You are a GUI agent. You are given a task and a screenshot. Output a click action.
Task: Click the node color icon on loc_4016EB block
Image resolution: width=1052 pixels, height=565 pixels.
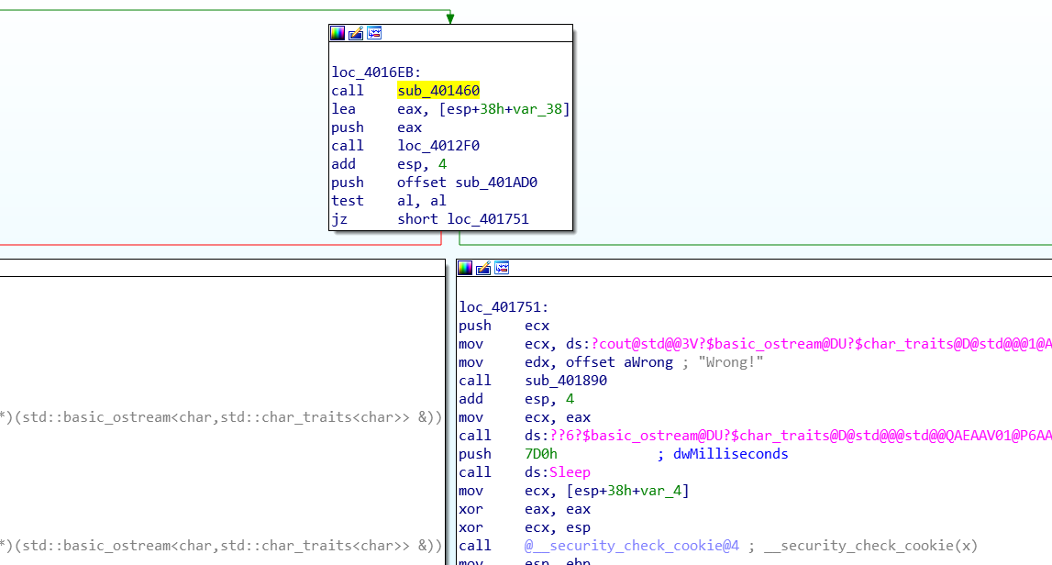[x=338, y=33]
